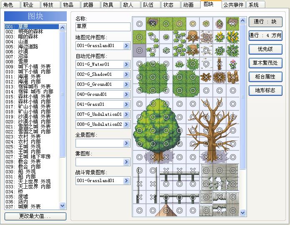The image size is (290, 225).
Task: Click the tile grid scroll-up arrow
Action: 243,20
